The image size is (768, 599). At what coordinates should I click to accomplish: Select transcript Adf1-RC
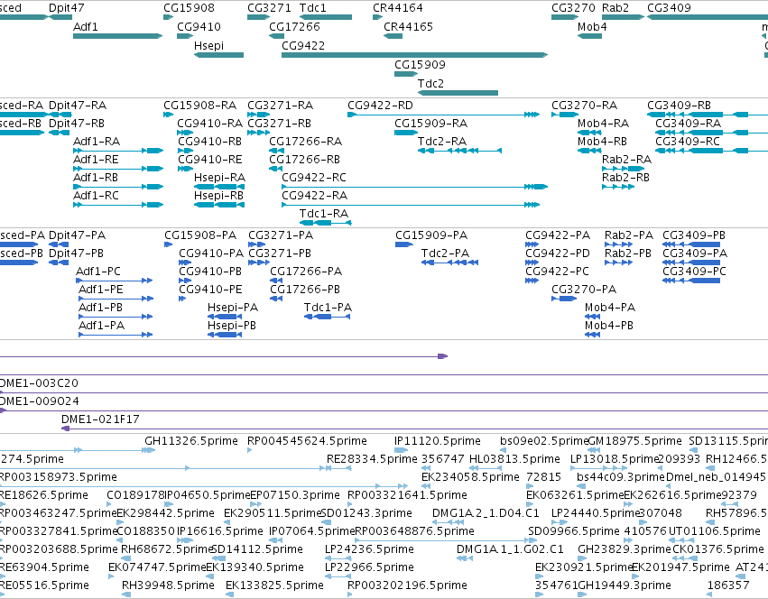click(x=118, y=205)
